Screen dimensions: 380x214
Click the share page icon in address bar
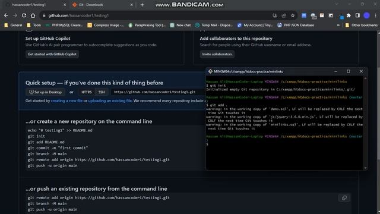284,15
